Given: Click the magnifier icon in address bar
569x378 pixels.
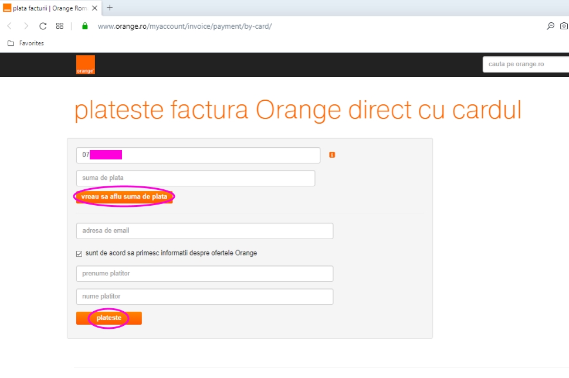Looking at the screenshot, I should pyautogui.click(x=550, y=26).
